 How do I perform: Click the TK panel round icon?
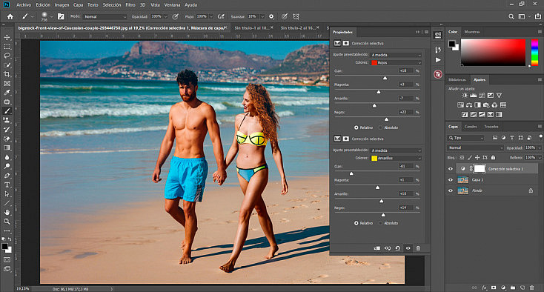(438, 74)
